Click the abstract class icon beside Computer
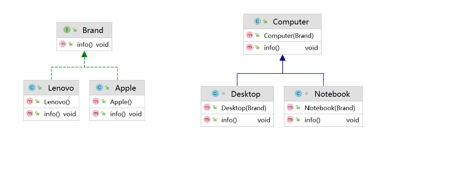This screenshot has height=175, width=453. tap(257, 22)
